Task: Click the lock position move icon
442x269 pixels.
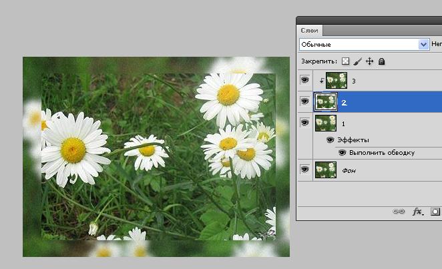Action: click(369, 61)
